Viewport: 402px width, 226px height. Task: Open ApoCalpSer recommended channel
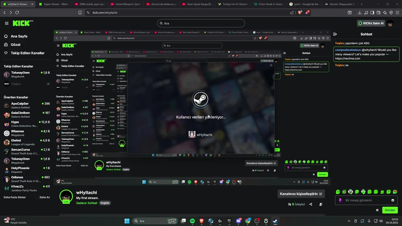[27, 105]
